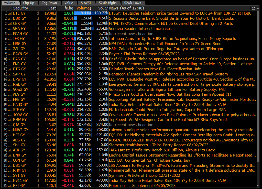Image resolution: width=262 pixels, height=189 pixels.
Task: Select the RHM GY last price 239.9
Action: 50,170
